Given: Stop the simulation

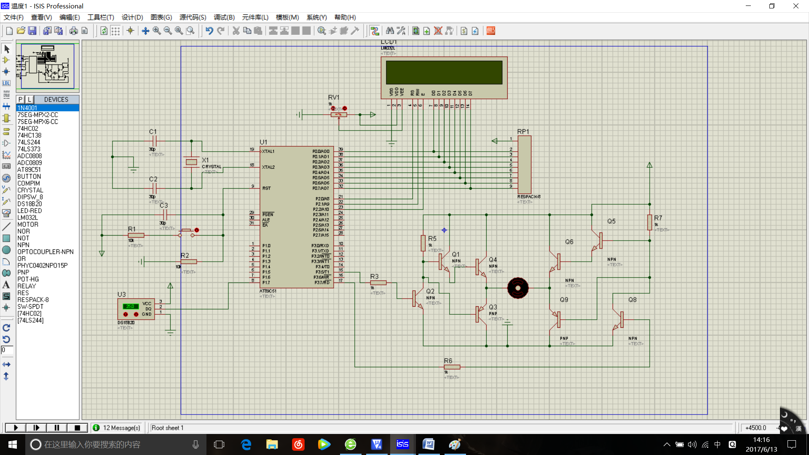Looking at the screenshot, I should pos(77,428).
